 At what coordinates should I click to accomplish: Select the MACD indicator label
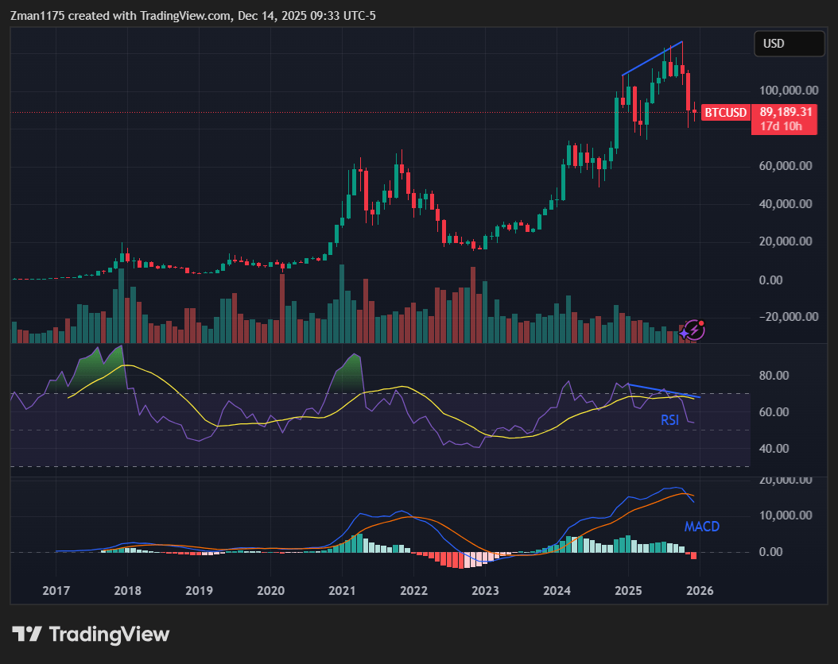tap(702, 527)
